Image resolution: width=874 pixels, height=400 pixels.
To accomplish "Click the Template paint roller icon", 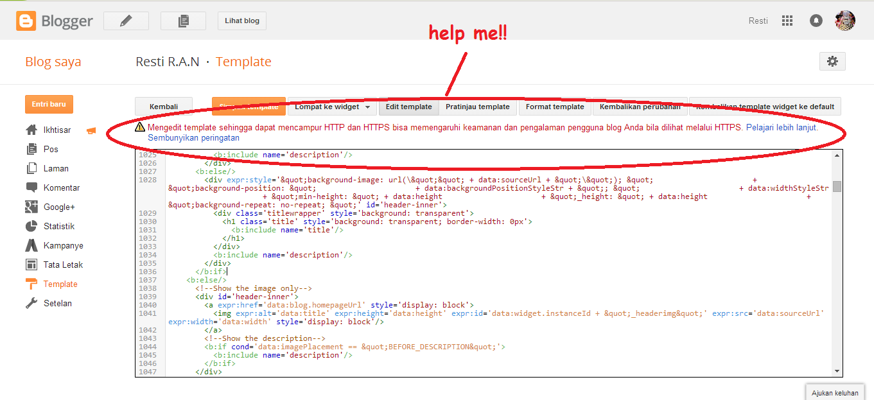I will coord(31,284).
